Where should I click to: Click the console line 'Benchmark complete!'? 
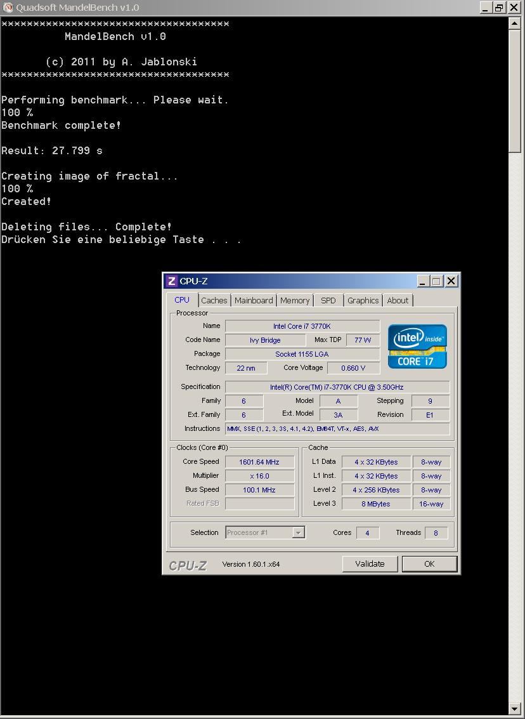point(61,125)
